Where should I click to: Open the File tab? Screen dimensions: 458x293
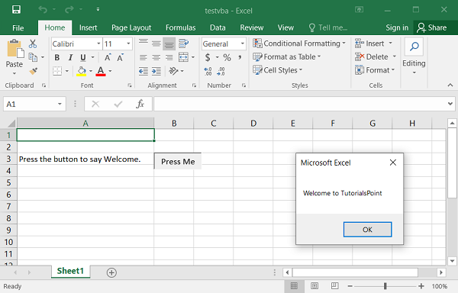click(x=18, y=27)
